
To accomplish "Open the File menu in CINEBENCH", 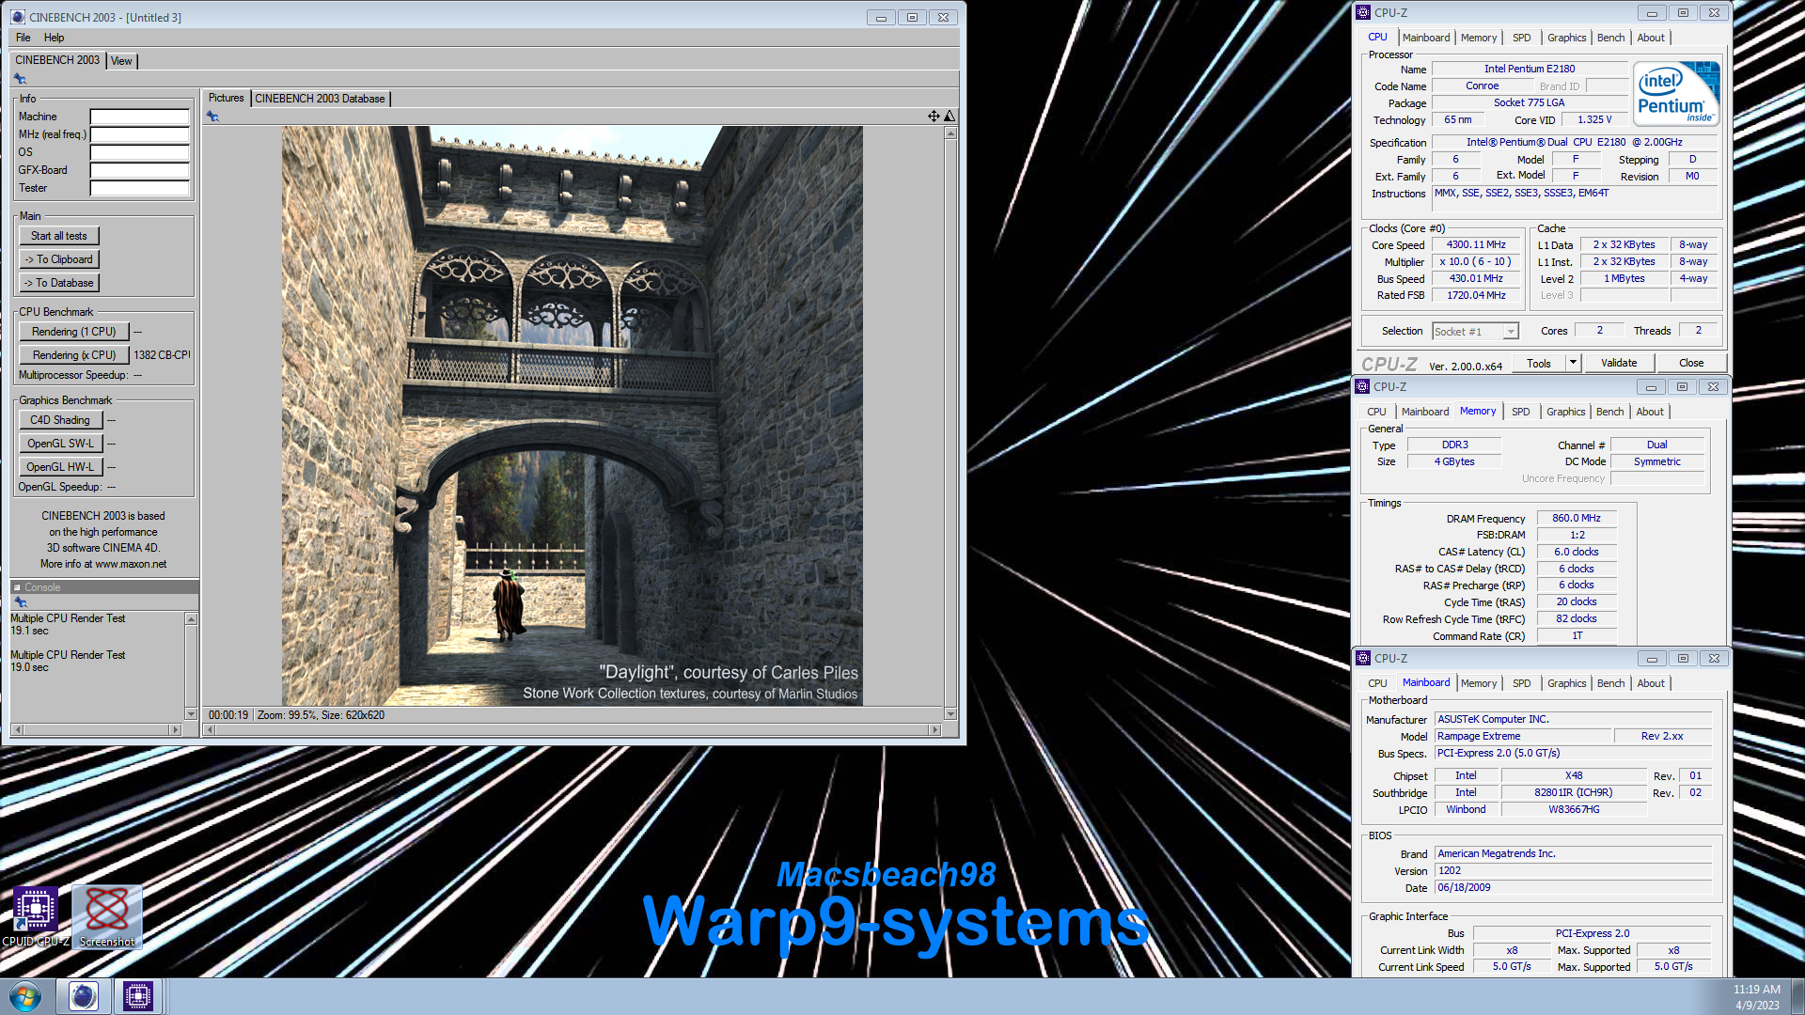I will 24,38.
